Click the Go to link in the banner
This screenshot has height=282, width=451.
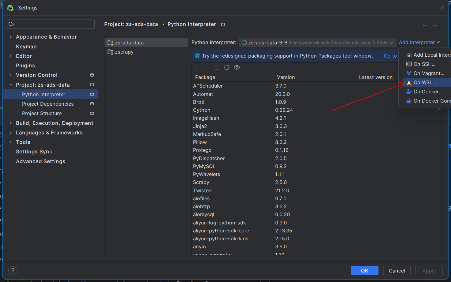point(390,56)
